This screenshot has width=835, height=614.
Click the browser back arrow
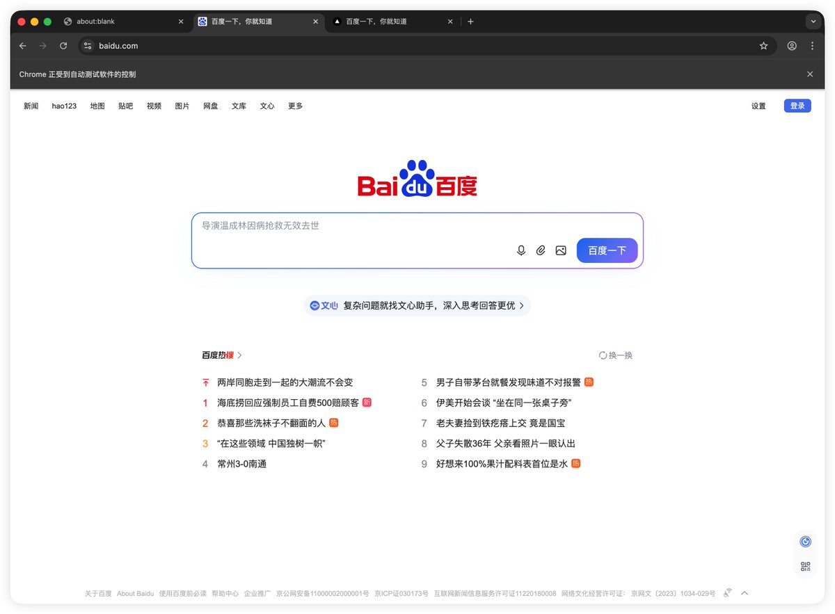(x=23, y=46)
